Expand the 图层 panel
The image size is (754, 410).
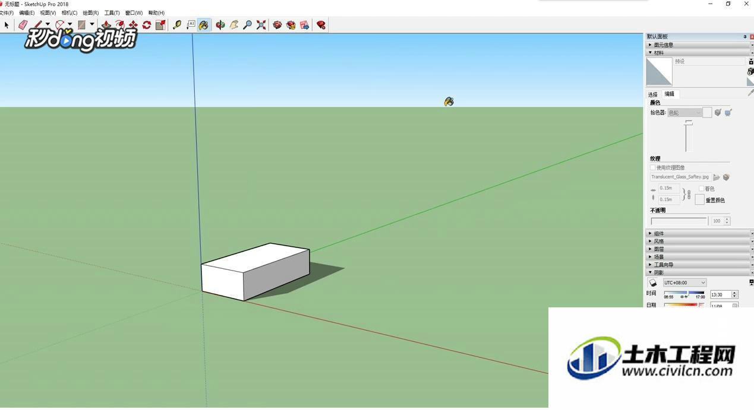pos(698,249)
